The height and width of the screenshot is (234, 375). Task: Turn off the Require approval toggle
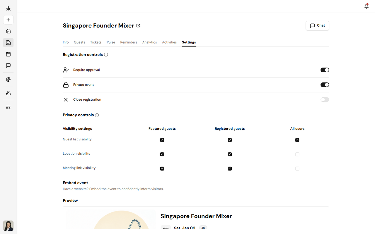325,70
